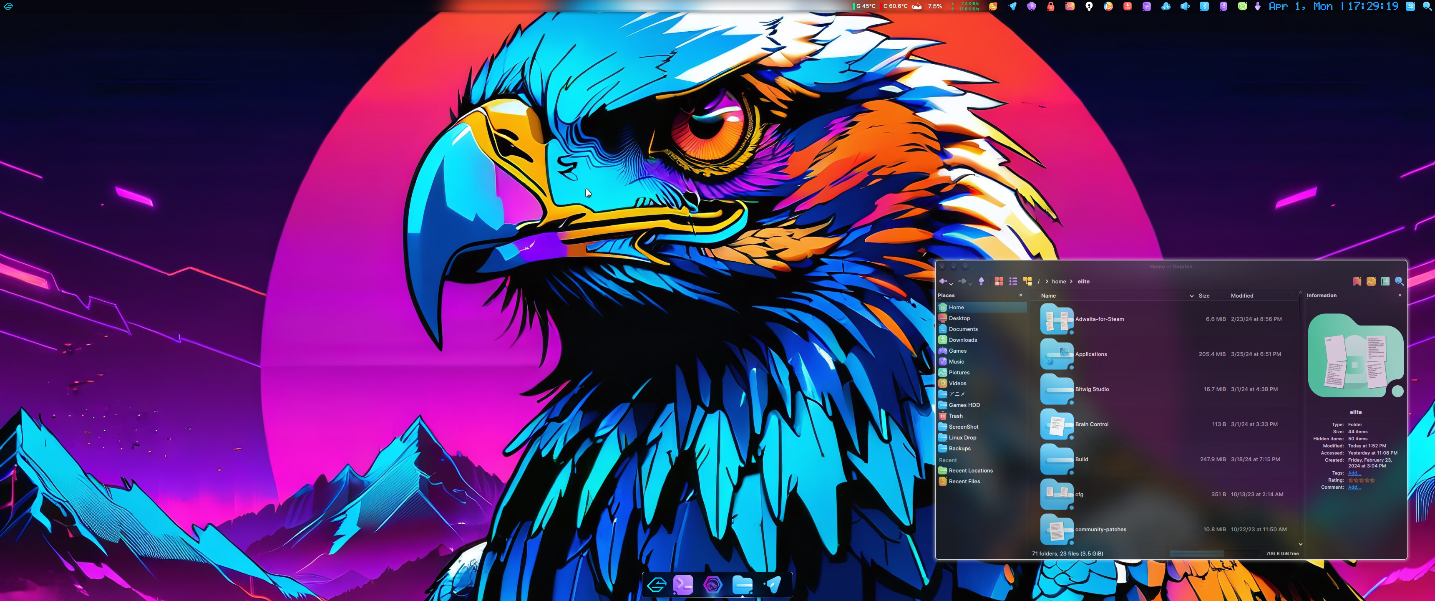Viewport: 1435px width, 601px height.
Task: Open the Name column sort chevron
Action: pos(1191,296)
